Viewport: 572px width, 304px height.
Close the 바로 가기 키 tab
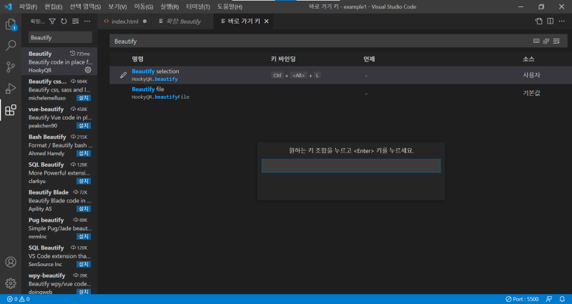tap(266, 21)
